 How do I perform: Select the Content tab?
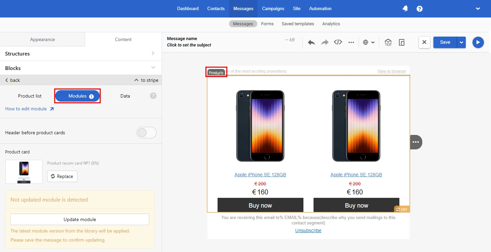(123, 39)
